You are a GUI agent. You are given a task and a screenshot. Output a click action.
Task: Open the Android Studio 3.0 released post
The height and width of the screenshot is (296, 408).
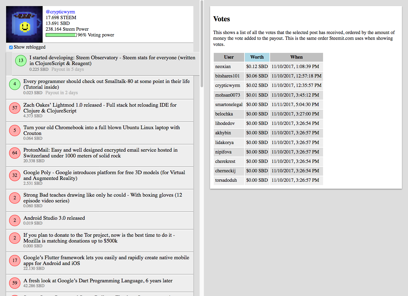pos(100,221)
